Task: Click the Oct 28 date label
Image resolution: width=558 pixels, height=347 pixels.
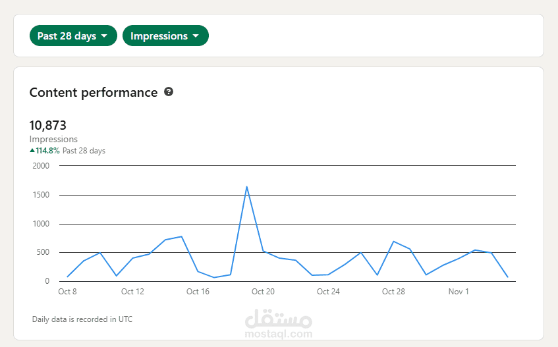Action: point(393,292)
